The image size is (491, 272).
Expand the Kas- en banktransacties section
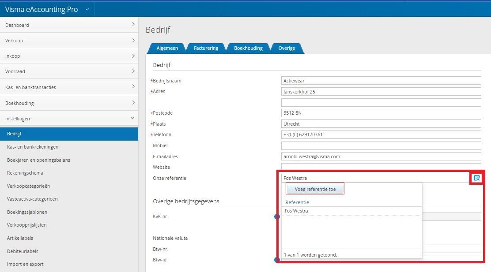click(69, 87)
